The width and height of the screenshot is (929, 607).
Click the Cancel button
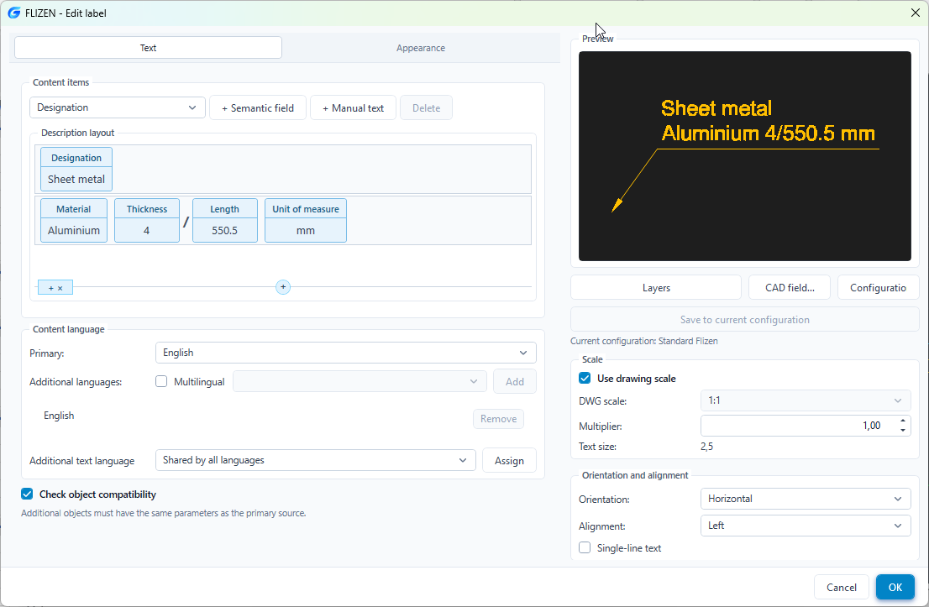pyautogui.click(x=842, y=587)
